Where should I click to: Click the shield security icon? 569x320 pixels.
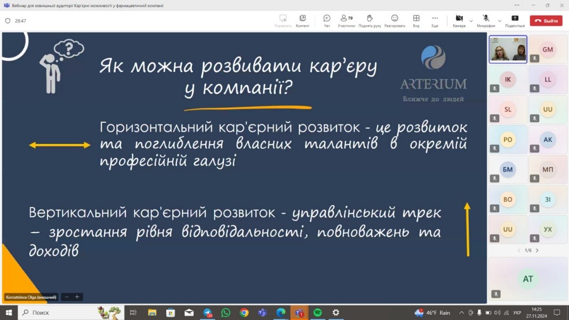coord(7,21)
